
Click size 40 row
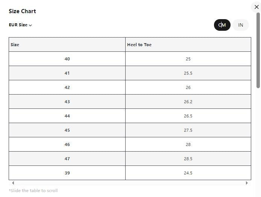67,59
